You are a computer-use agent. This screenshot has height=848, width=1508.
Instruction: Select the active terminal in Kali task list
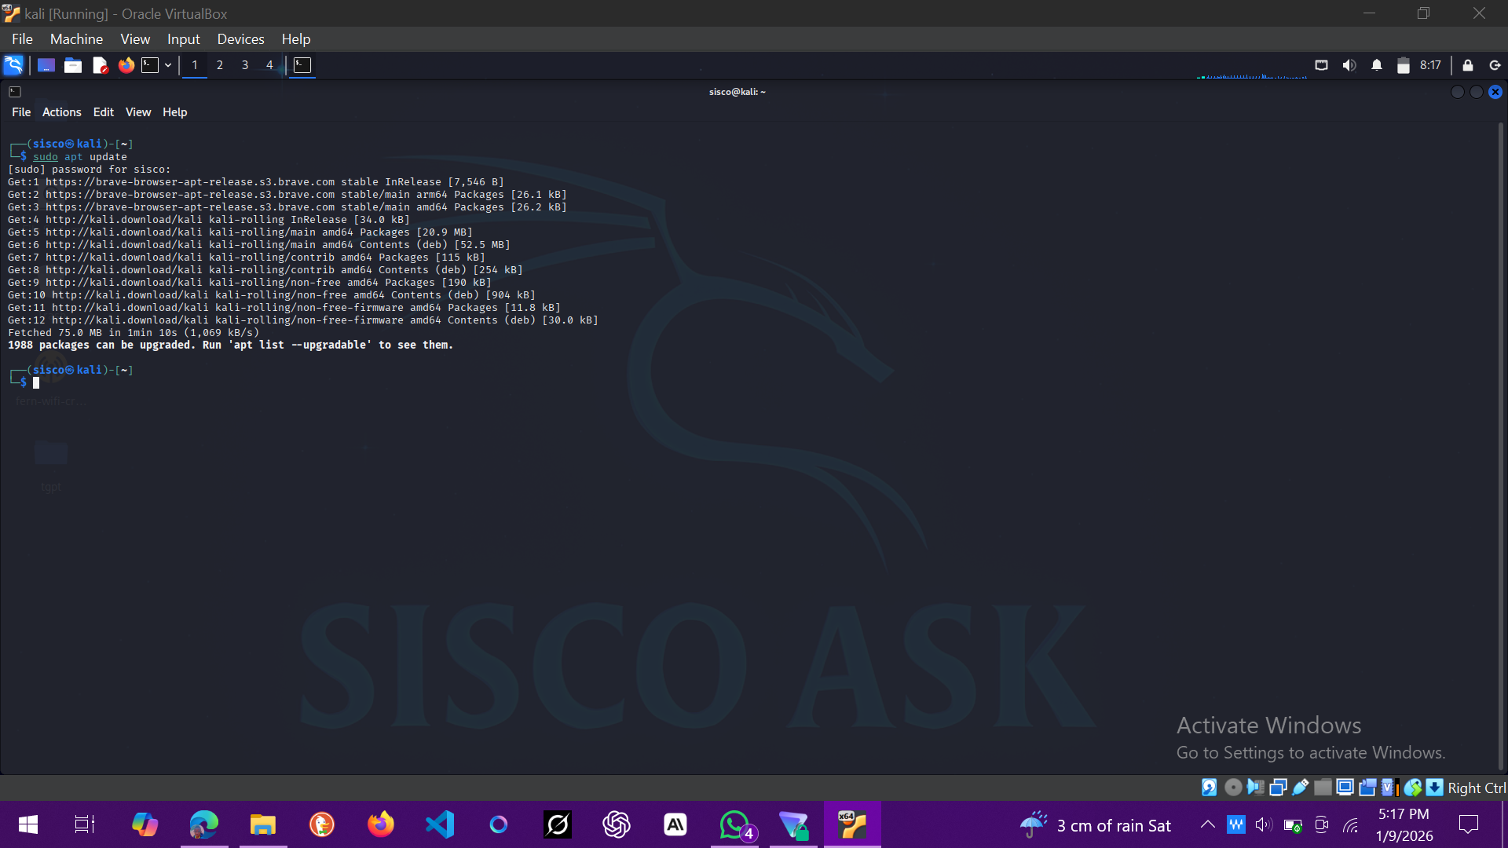(x=302, y=65)
